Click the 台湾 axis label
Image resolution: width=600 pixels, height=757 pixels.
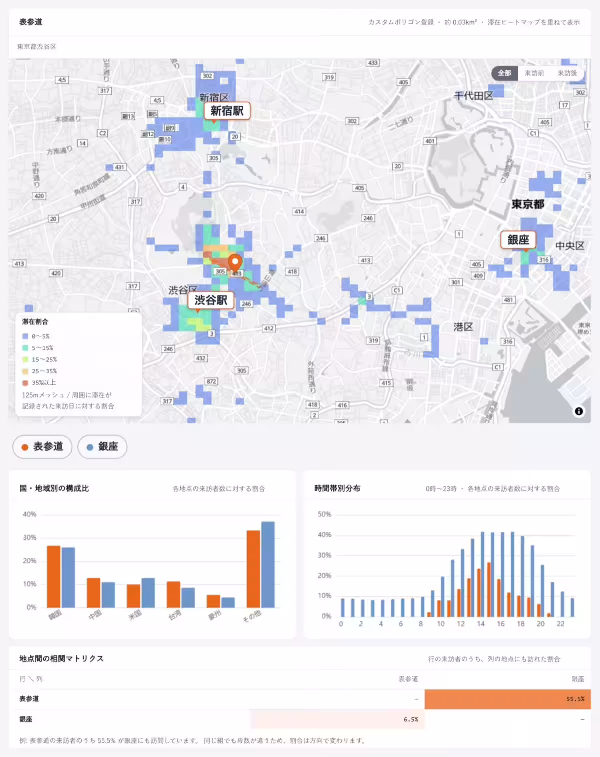point(175,615)
